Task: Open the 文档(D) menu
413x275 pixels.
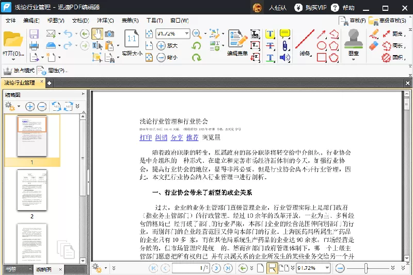Action: tap(81, 21)
